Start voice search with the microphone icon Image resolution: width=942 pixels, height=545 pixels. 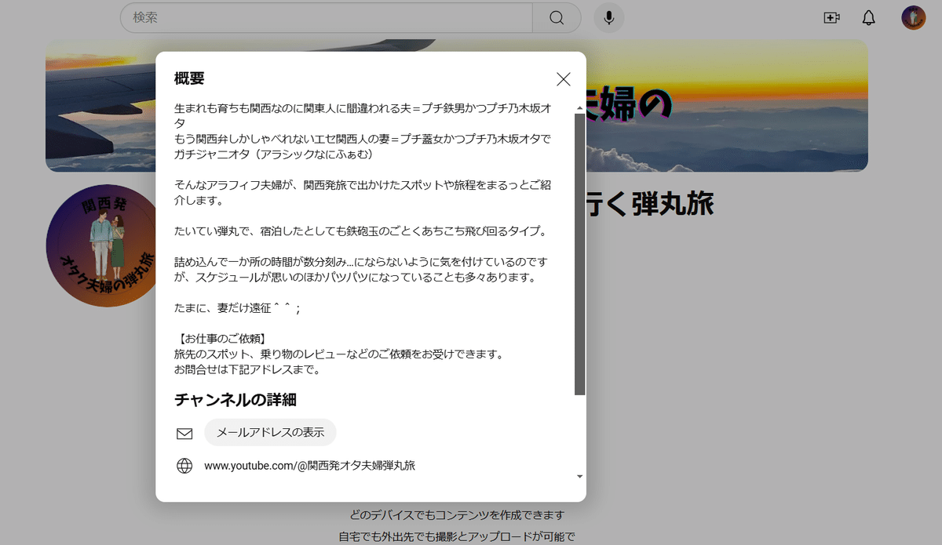coord(609,17)
